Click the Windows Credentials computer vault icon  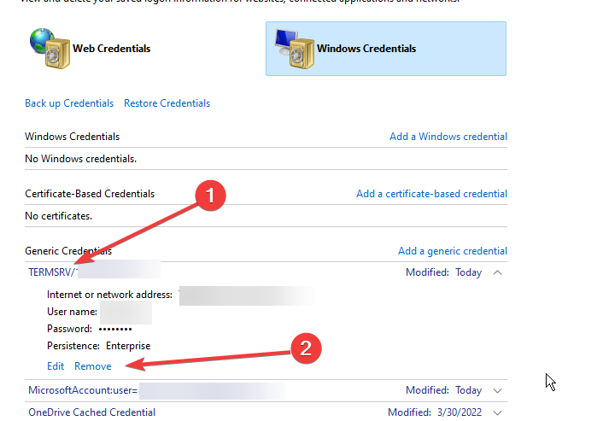pyautogui.click(x=292, y=48)
